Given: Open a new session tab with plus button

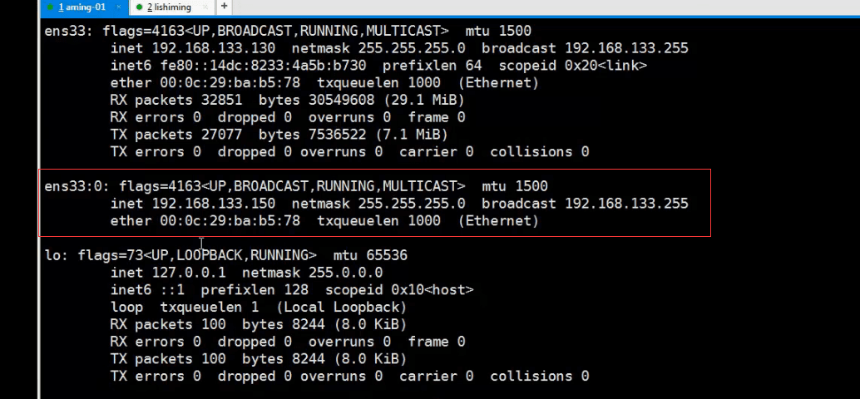Looking at the screenshot, I should pyautogui.click(x=224, y=7).
